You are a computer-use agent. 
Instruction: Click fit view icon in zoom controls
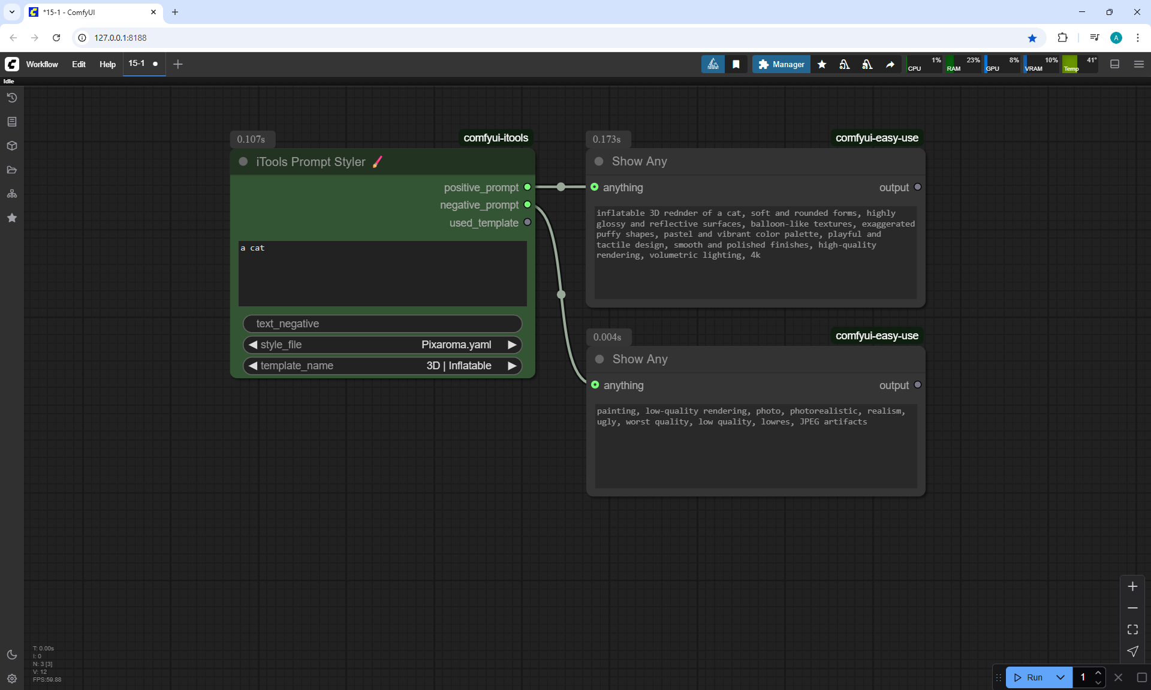(x=1132, y=629)
